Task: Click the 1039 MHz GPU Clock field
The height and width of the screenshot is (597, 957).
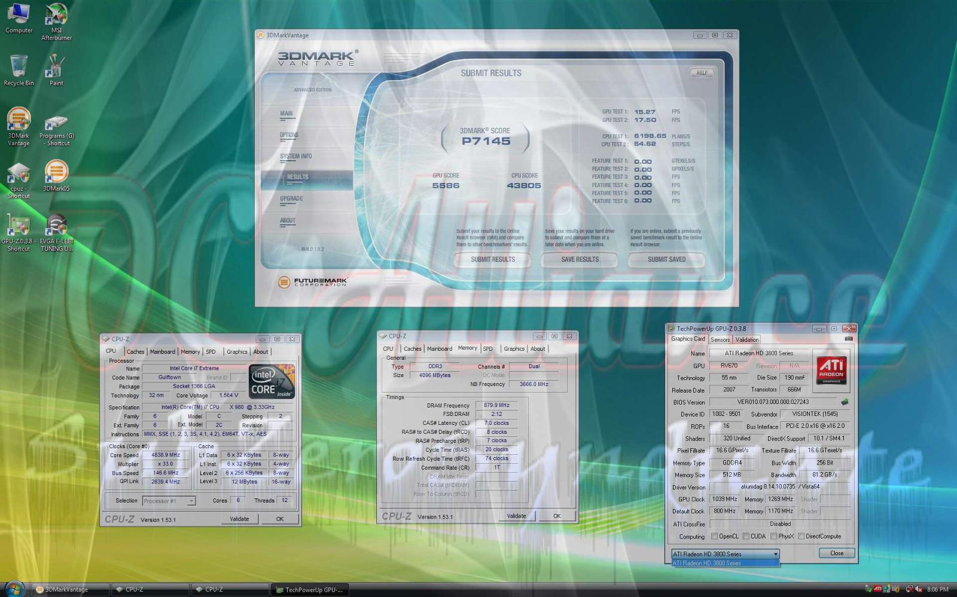Action: [724, 499]
